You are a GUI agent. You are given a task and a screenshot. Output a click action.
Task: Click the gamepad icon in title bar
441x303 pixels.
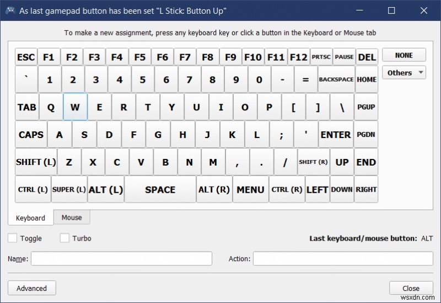tap(10, 10)
